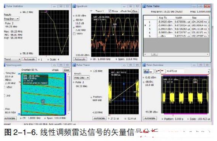Toggle the VBW checkbox in Spectrum panel

[x=74, y=34]
